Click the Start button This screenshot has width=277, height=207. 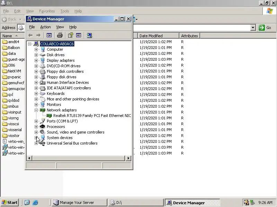point(10,203)
